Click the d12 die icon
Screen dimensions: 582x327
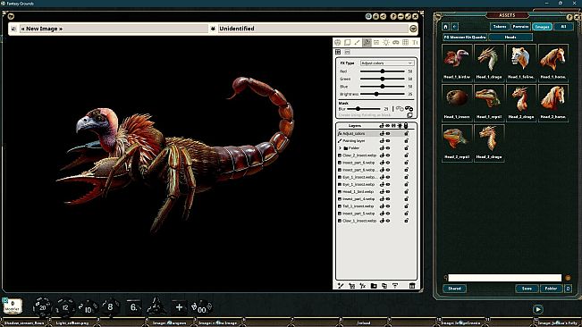coord(65,307)
